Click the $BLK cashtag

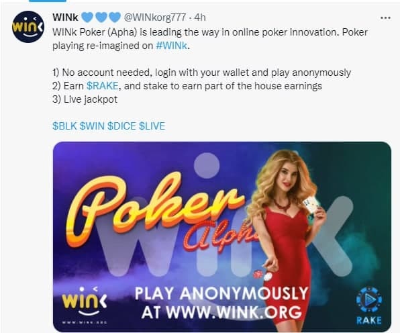tap(64, 126)
